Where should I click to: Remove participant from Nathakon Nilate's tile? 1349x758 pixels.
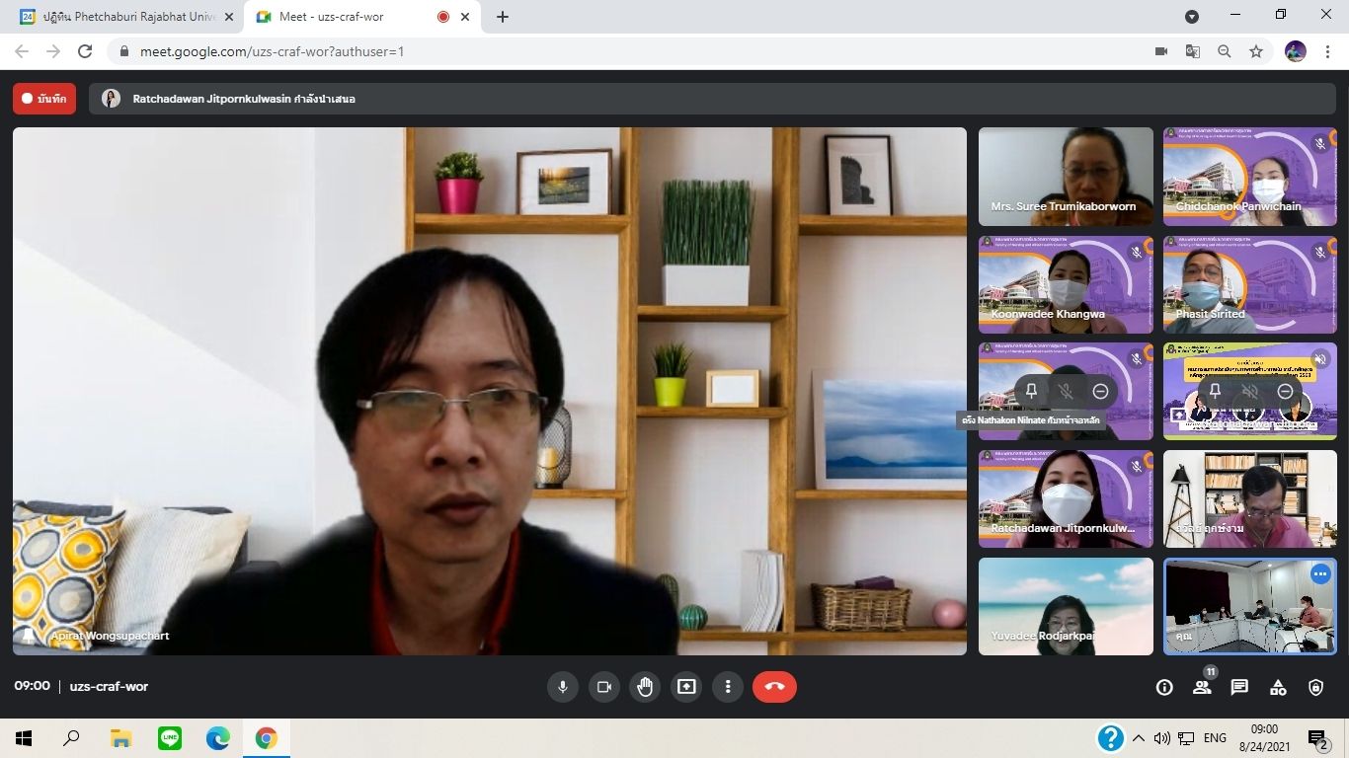(1100, 392)
